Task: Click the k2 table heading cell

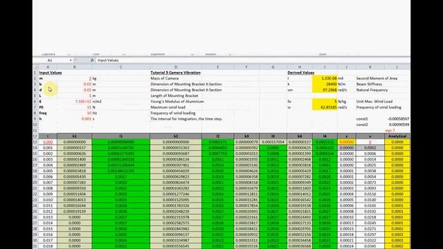Action: [176, 136]
